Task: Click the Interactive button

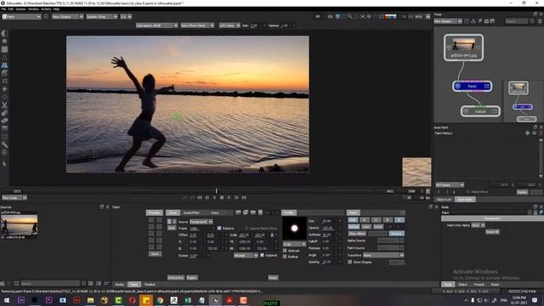Action: point(176,278)
